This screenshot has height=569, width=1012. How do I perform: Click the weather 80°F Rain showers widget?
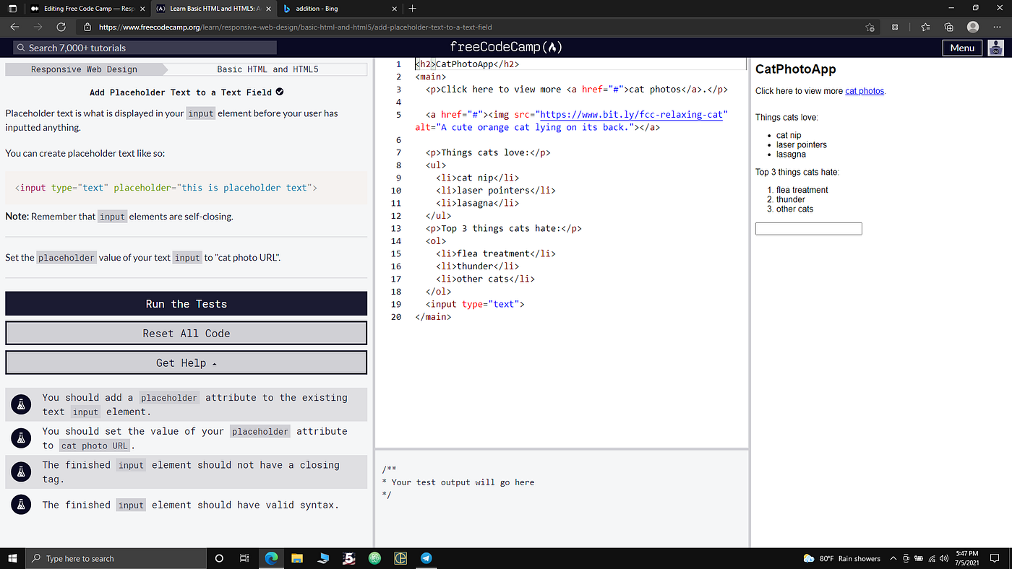[842, 558]
